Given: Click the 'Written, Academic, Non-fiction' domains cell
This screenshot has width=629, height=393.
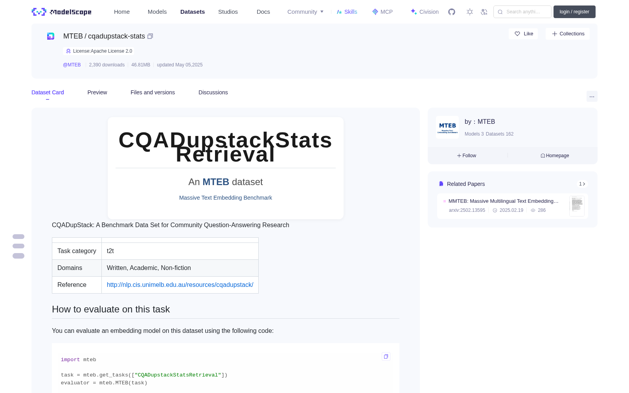Looking at the screenshot, I should (180, 268).
